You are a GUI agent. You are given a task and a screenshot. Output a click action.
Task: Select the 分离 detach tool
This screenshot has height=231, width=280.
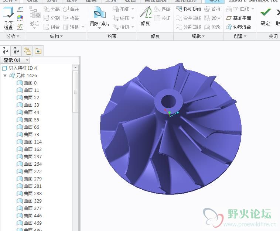[52, 9]
